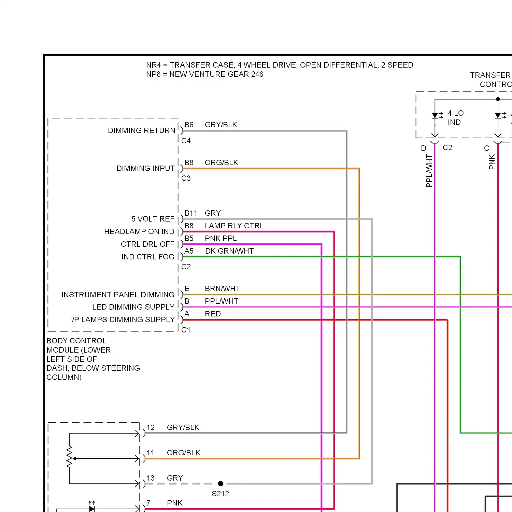Select the vertical 'PPL/WHT' wire label
This screenshot has height=512, width=512.
point(429,171)
